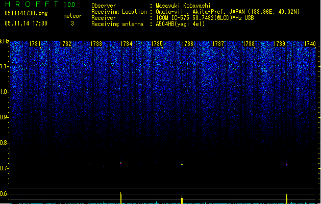Click the 1738 time marker
Viewport: 321px width, 204px height.
tap(249, 44)
